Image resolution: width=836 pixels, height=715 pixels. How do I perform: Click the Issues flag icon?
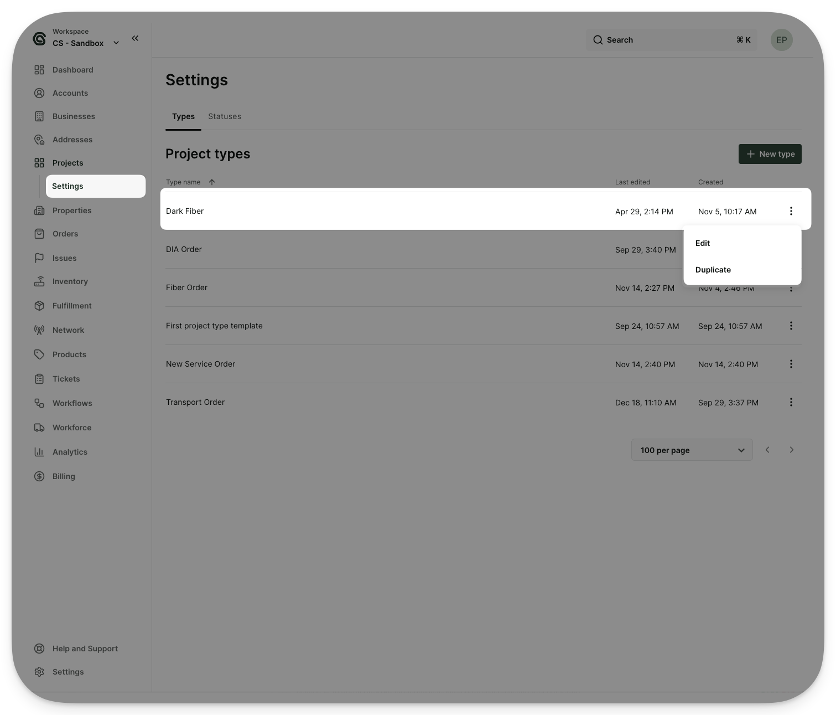pos(39,258)
